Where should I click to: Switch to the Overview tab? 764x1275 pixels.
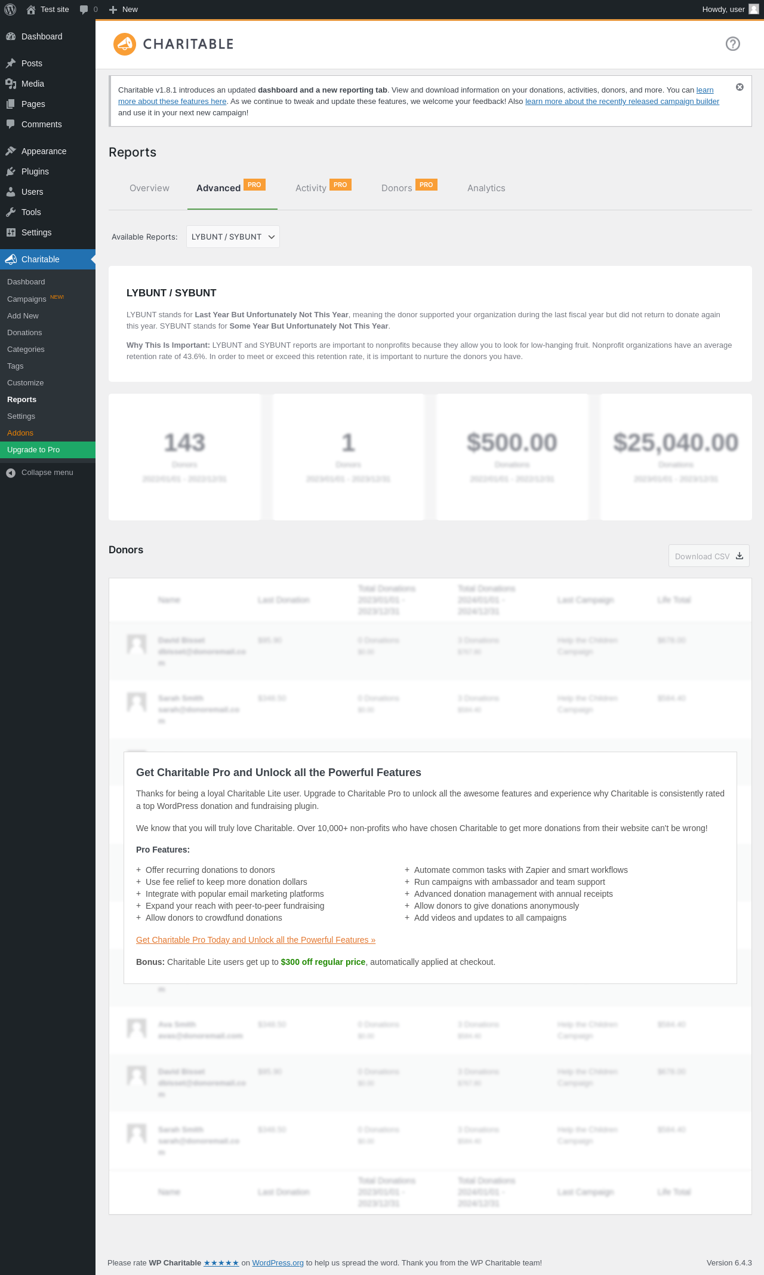[x=149, y=188]
